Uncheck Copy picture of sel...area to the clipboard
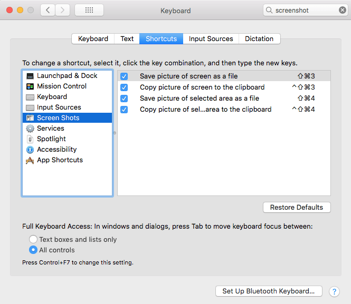This screenshot has height=304, width=351. point(124,110)
